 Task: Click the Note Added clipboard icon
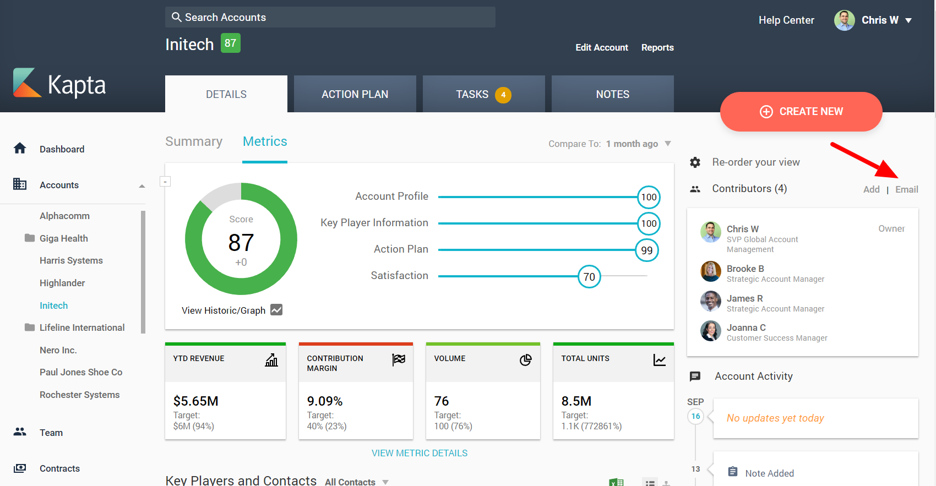pyautogui.click(x=733, y=472)
